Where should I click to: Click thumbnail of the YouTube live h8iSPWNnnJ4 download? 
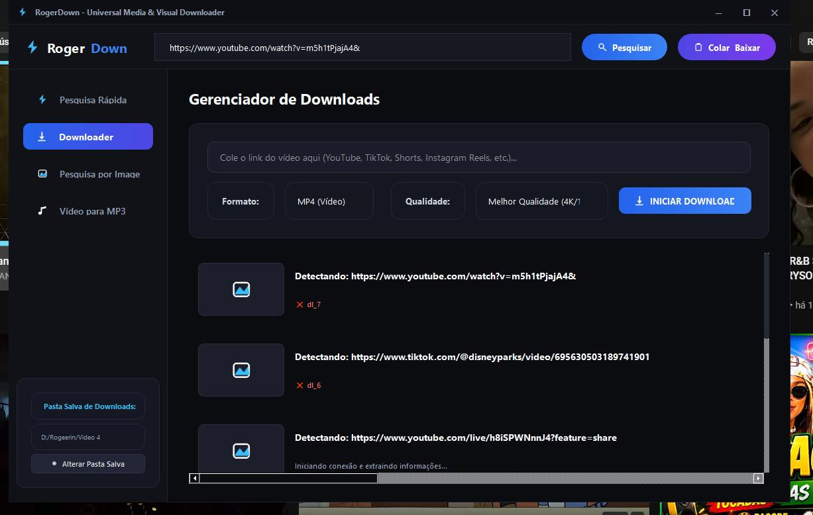241,450
